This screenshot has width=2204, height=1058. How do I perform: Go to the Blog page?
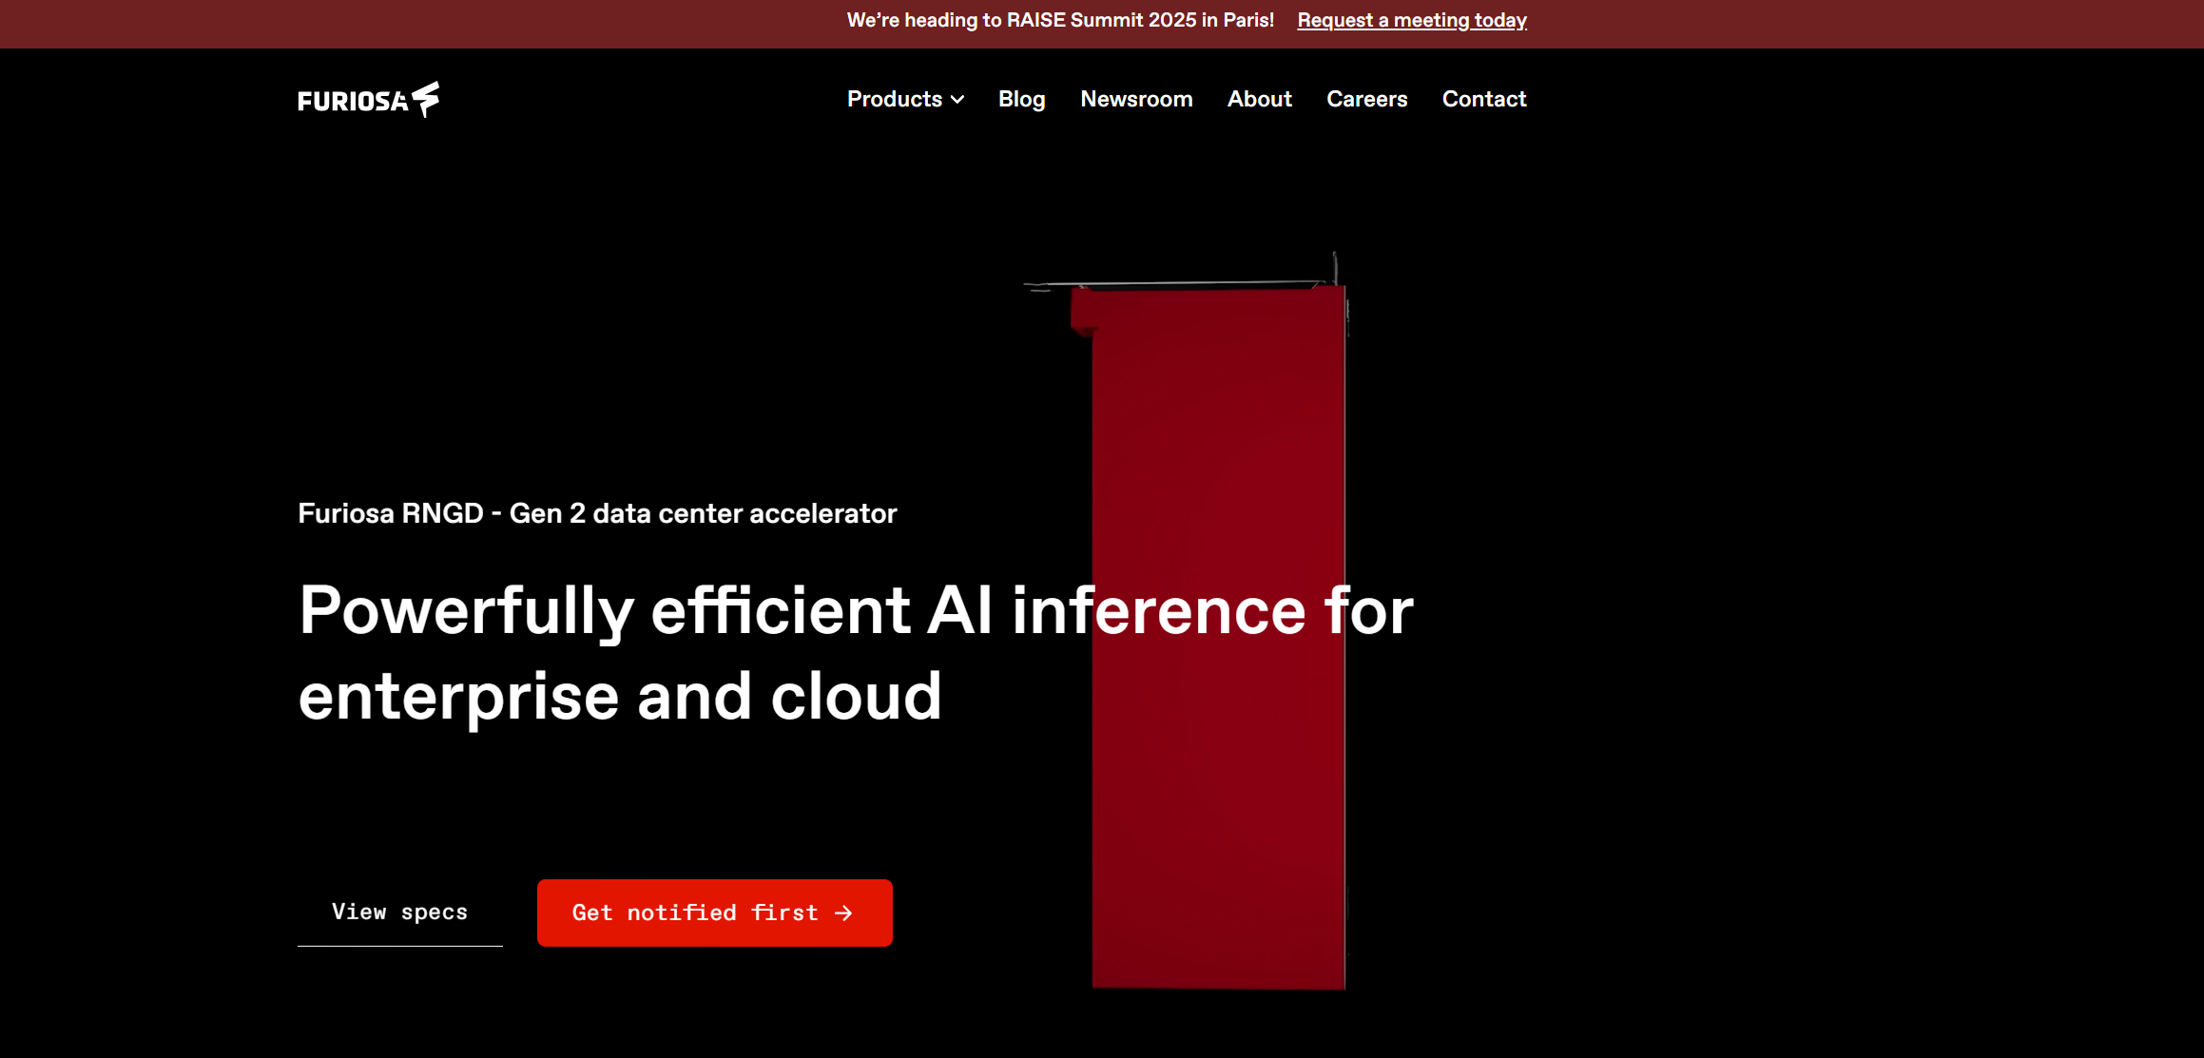click(1021, 99)
